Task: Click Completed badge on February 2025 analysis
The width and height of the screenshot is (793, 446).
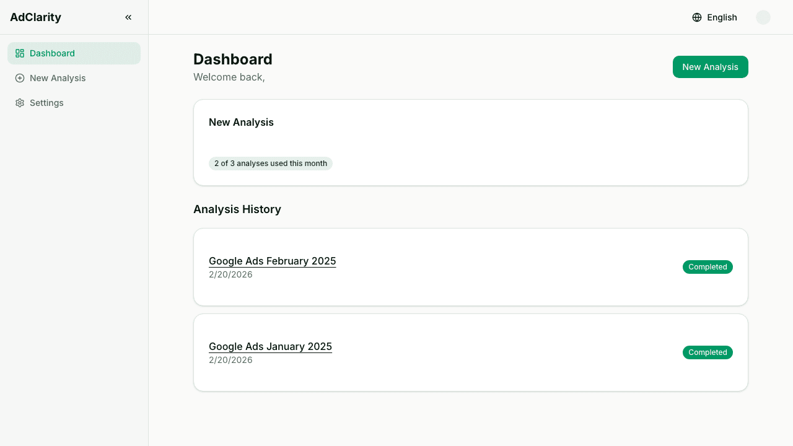Action: click(x=708, y=267)
